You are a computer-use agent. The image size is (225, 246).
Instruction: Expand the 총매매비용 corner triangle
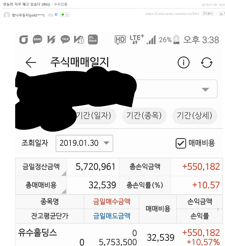coord(64,192)
